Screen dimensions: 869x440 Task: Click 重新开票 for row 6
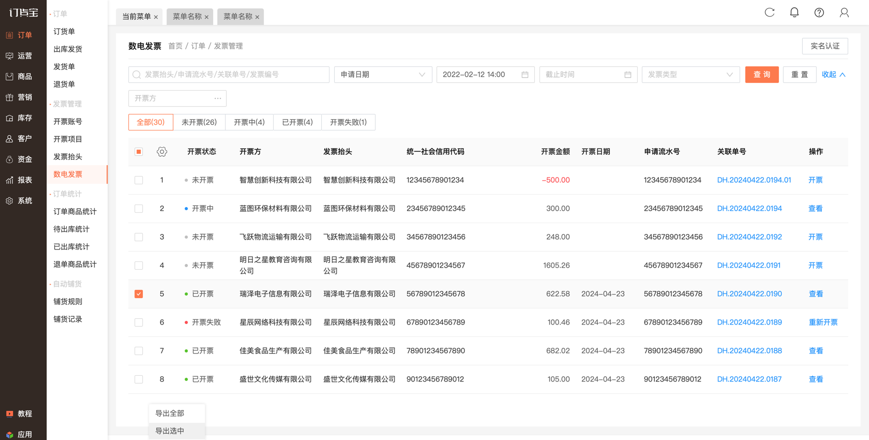tap(823, 322)
